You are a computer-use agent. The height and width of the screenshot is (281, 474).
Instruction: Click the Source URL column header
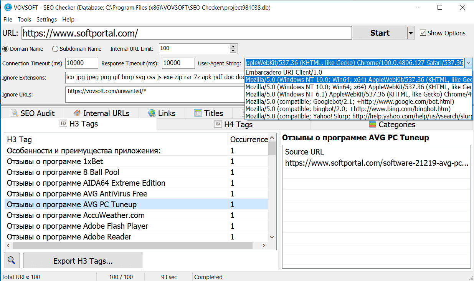(376, 151)
